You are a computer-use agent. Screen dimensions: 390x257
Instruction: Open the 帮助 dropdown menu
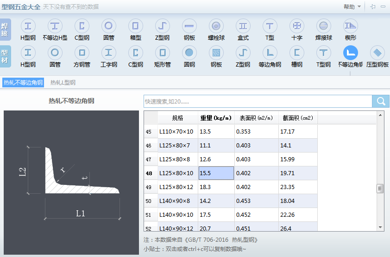pos(352,7)
